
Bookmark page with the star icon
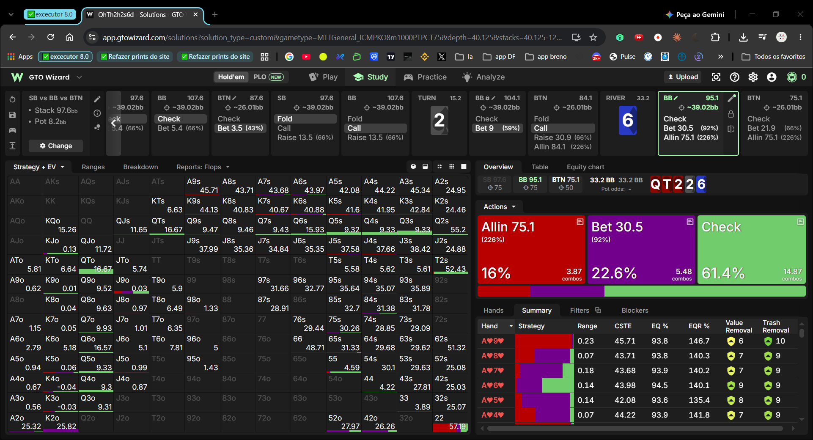pyautogui.click(x=593, y=37)
